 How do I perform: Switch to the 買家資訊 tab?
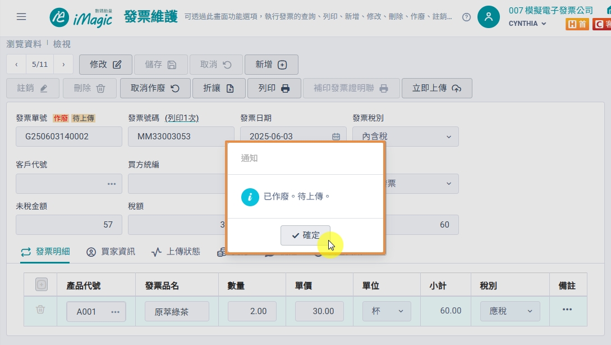point(111,252)
